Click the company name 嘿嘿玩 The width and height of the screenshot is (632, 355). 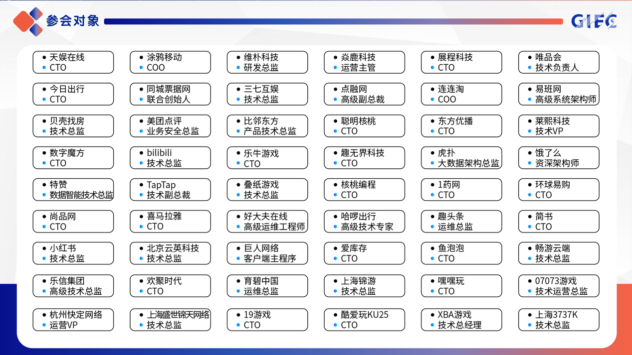tap(451, 281)
